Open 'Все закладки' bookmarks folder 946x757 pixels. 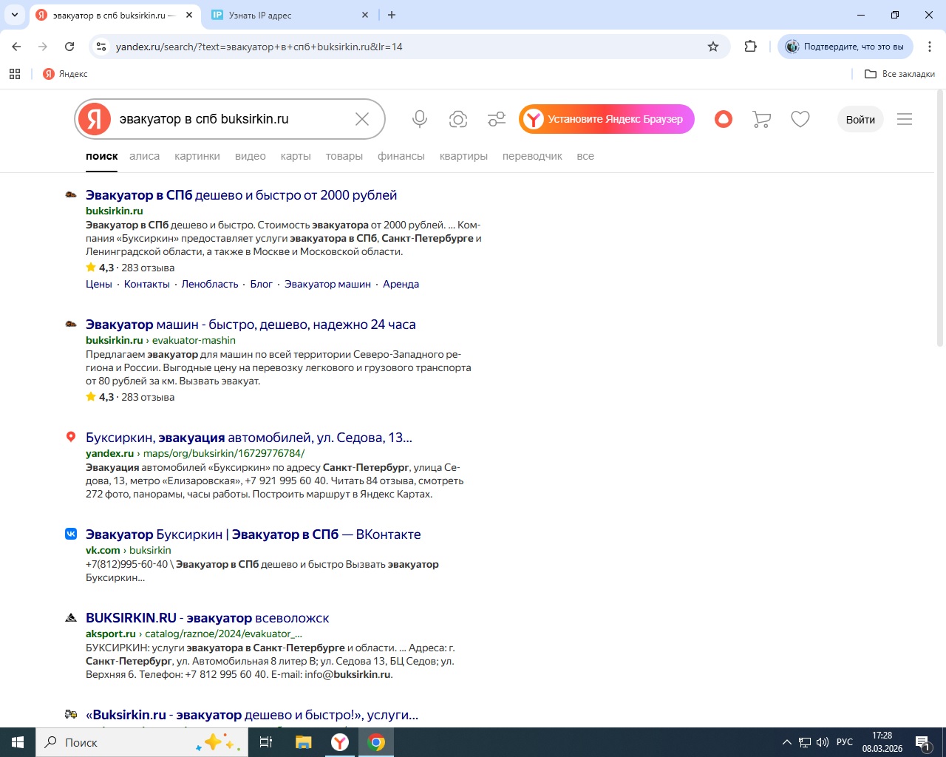click(x=899, y=74)
